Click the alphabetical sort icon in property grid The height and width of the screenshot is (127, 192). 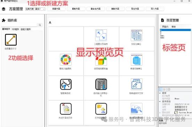(x=164, y=89)
